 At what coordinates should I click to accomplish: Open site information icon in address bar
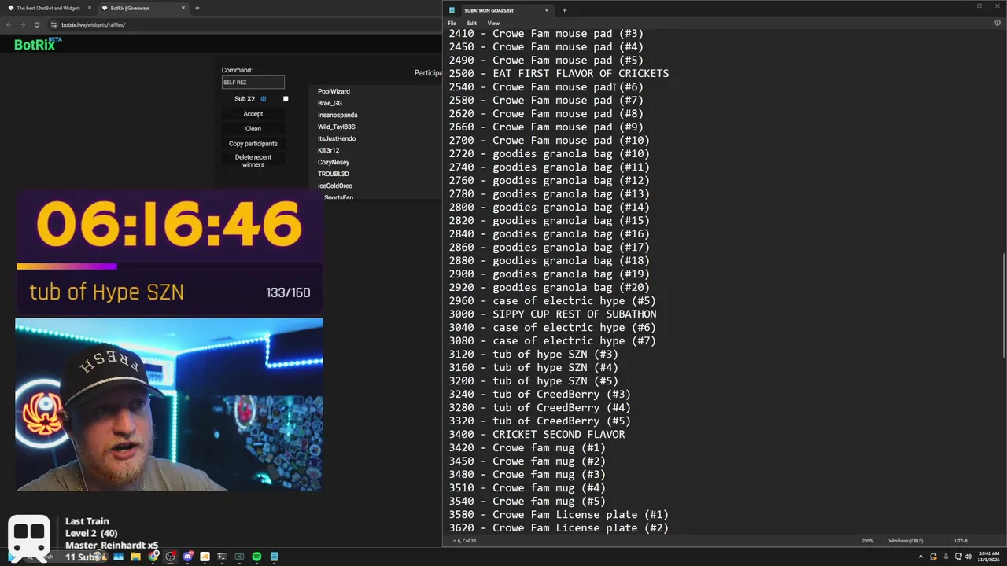(x=53, y=24)
